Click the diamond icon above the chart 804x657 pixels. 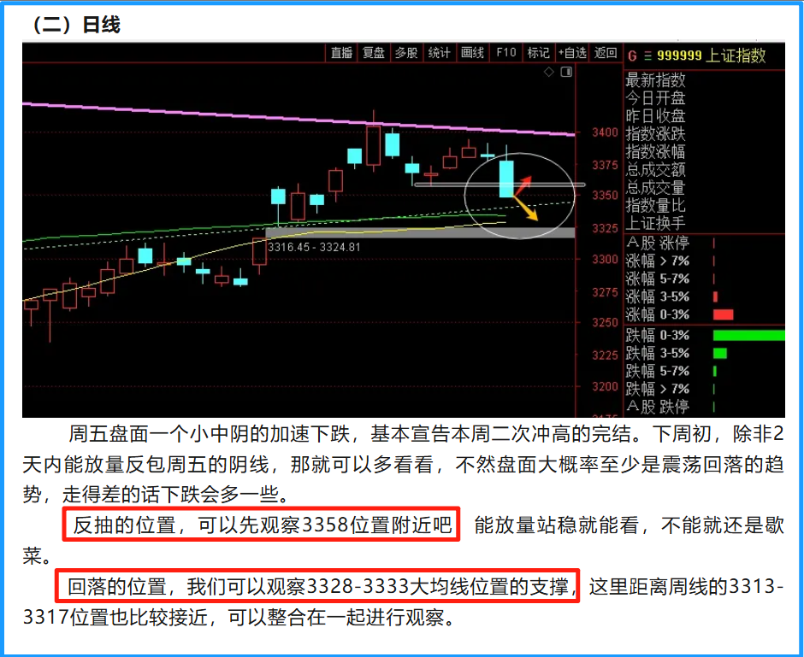click(x=549, y=73)
